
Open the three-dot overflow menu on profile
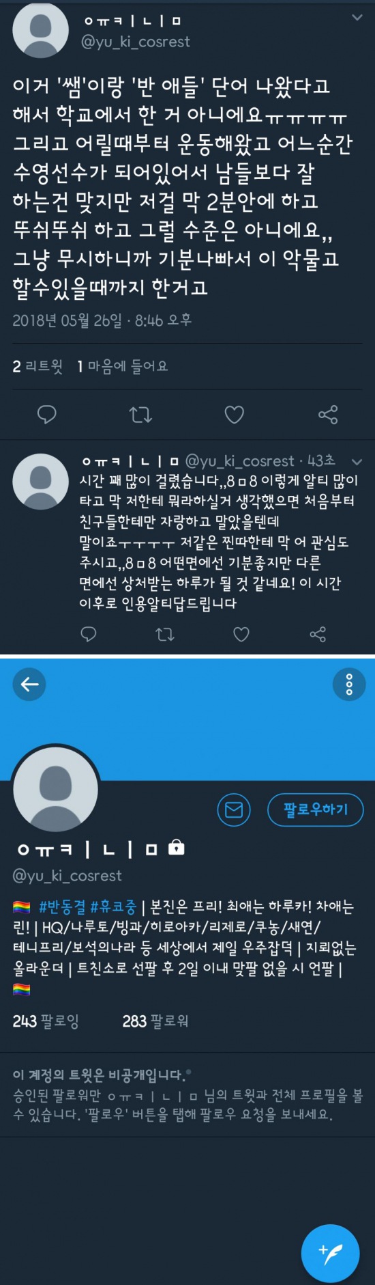tap(349, 684)
